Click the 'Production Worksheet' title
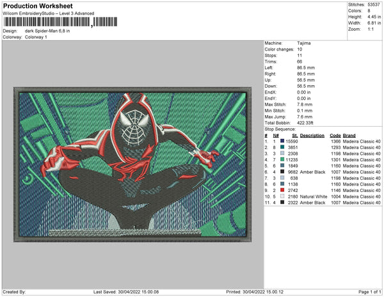 pos(38,6)
